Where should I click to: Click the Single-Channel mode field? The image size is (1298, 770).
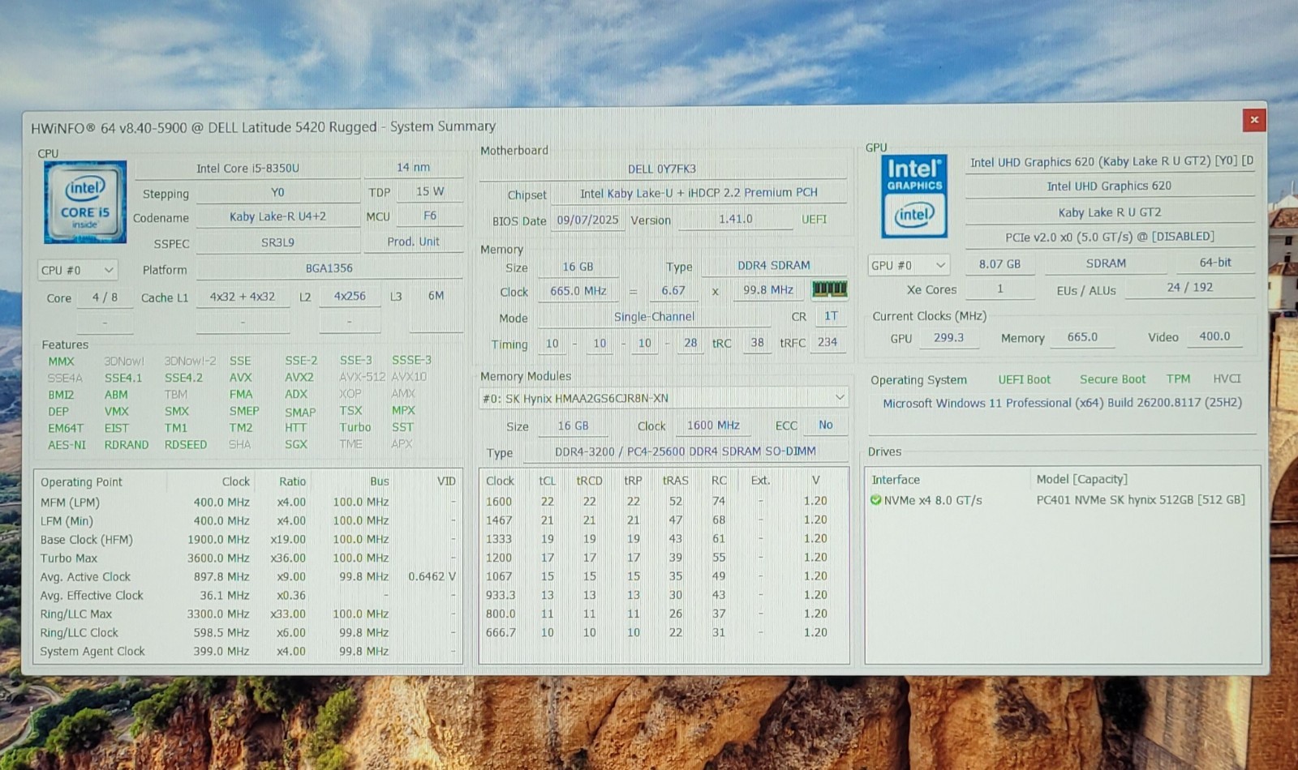tap(654, 317)
